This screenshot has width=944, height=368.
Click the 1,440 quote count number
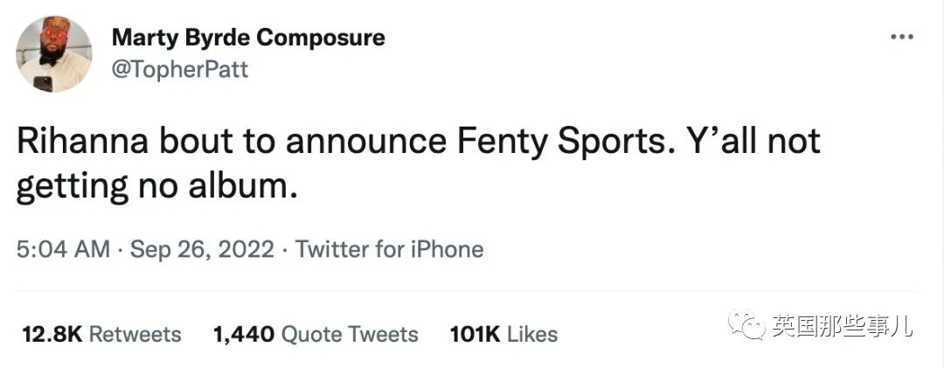pyautogui.click(x=244, y=334)
